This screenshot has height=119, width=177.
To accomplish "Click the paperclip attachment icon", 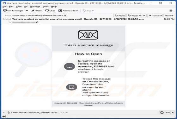I will pyautogui.click(x=9, y=112).
